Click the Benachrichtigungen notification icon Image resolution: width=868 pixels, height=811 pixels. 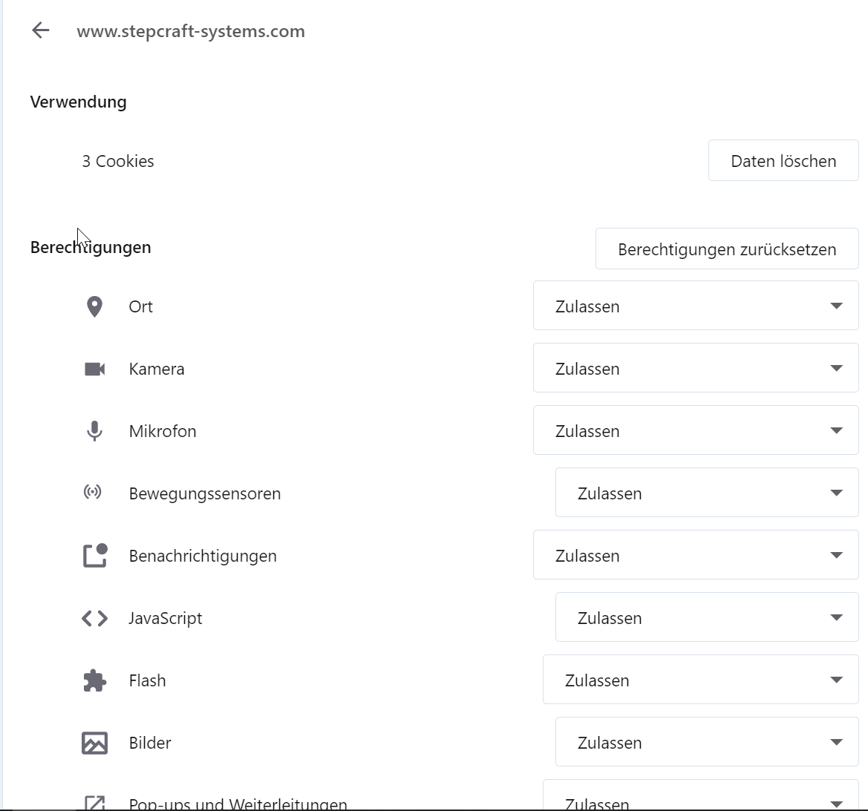coord(95,556)
